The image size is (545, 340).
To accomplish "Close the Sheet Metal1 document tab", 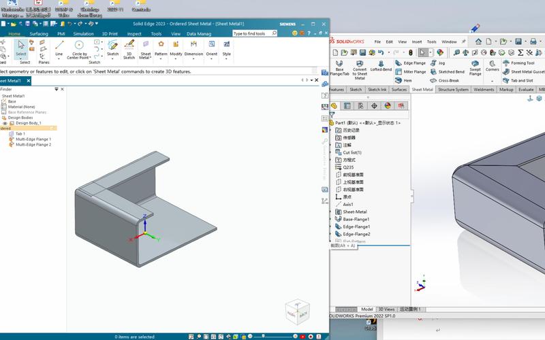I will 29,80.
